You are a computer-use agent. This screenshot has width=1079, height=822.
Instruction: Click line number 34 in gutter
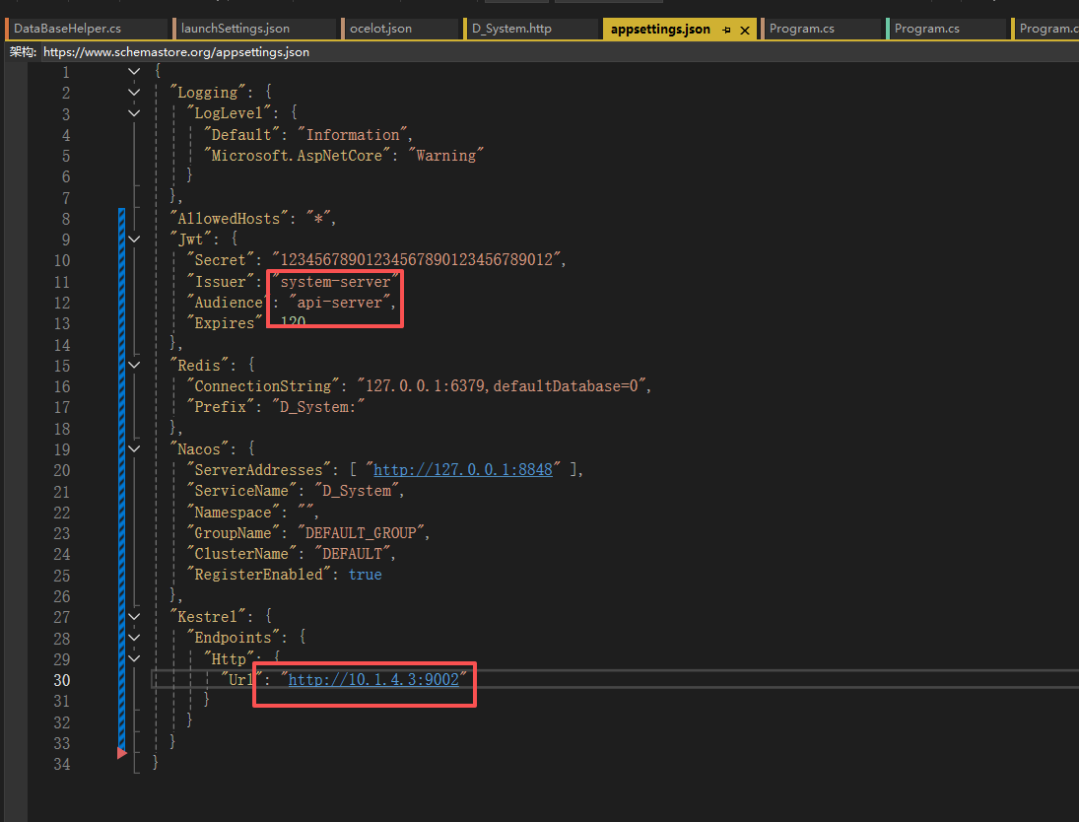click(62, 764)
